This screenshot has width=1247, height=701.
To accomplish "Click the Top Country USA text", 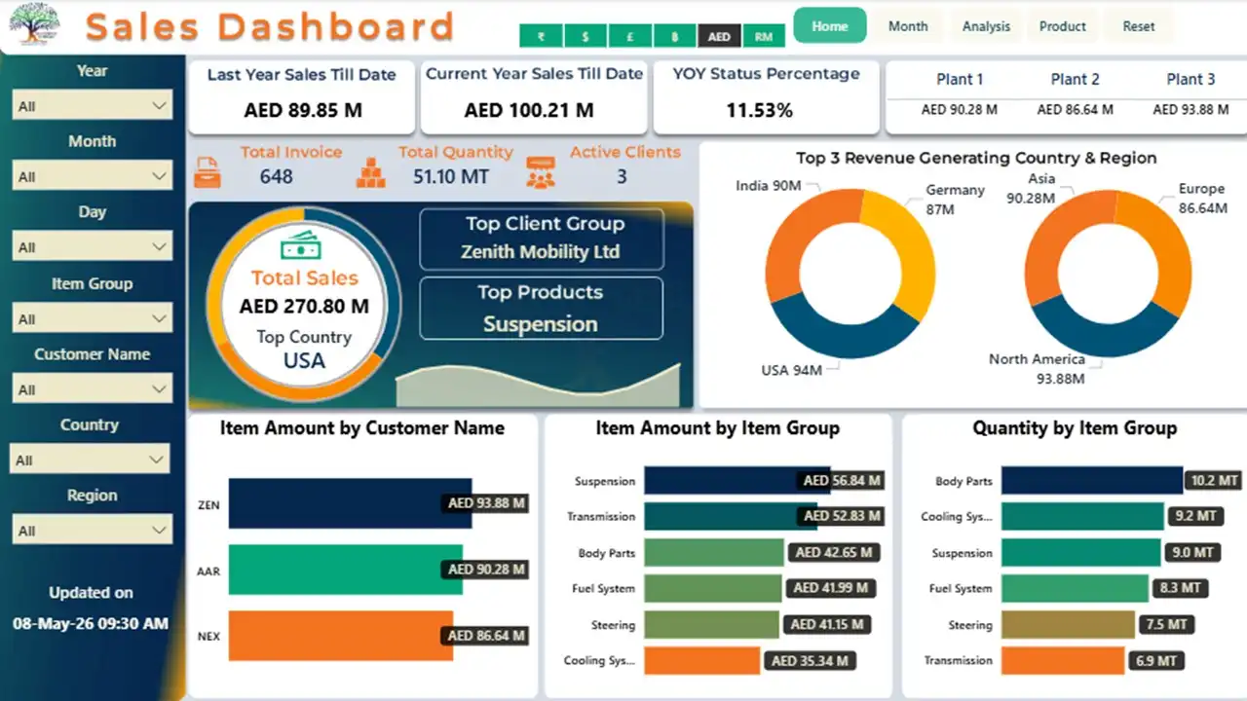I will 304,349.
